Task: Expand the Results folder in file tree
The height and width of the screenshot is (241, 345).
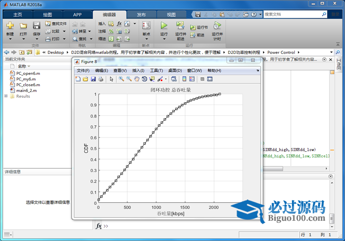Action: [6, 96]
